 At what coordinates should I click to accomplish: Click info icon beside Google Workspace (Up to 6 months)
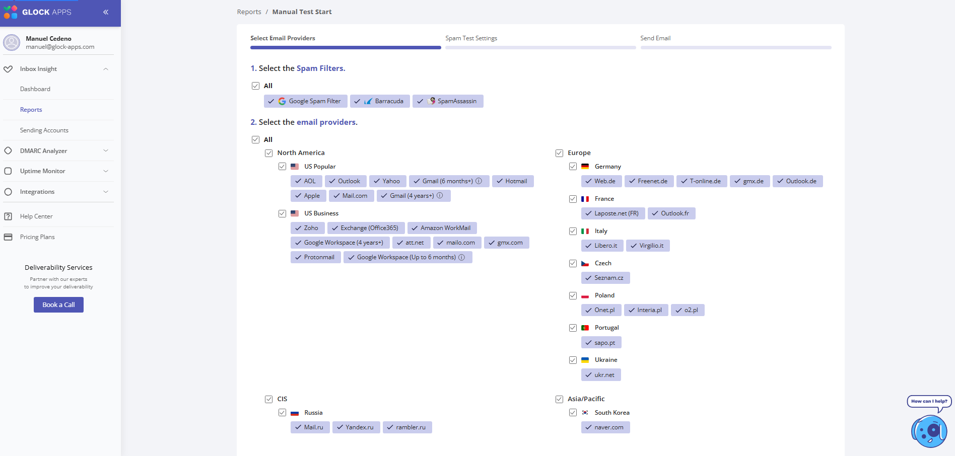point(461,257)
